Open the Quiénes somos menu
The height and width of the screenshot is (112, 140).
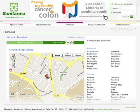[x=17, y=25]
